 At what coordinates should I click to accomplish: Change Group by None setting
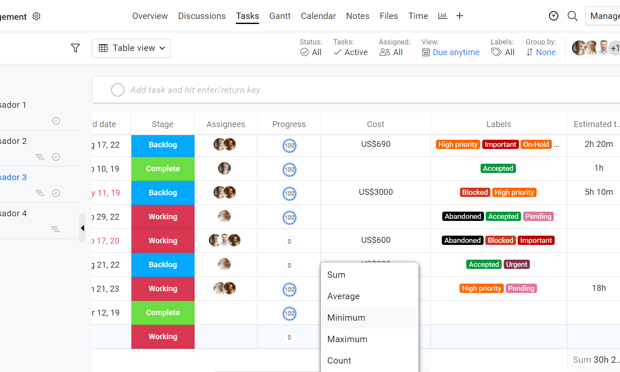pyautogui.click(x=541, y=52)
